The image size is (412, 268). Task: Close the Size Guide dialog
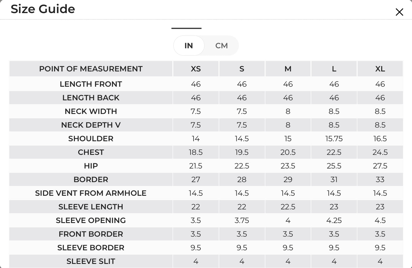(x=399, y=12)
